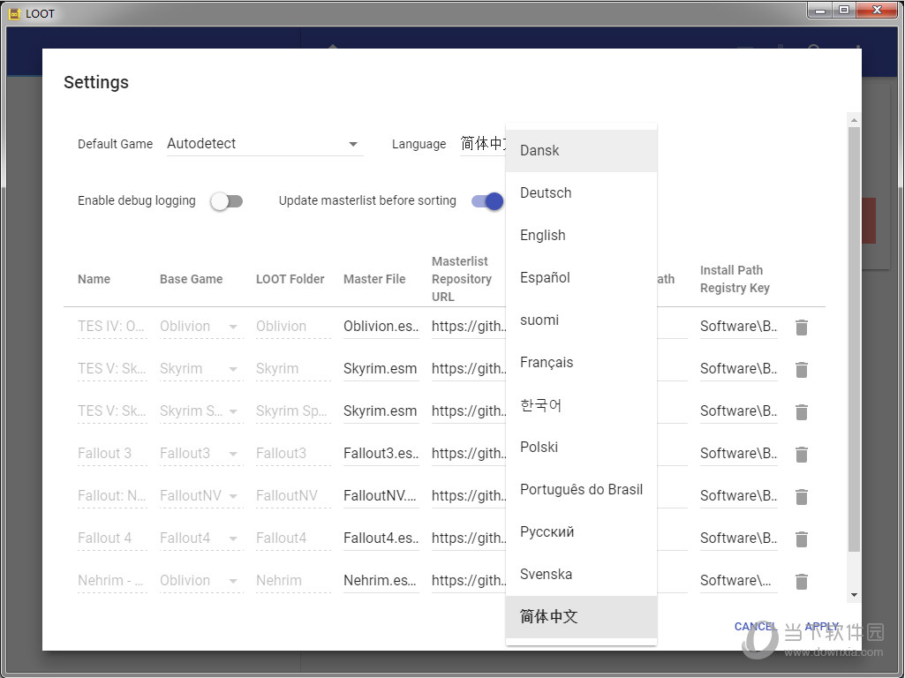Viewport: 905px width, 678px height.
Task: Expand Base Game dropdown for Fallout3
Action: pos(233,454)
